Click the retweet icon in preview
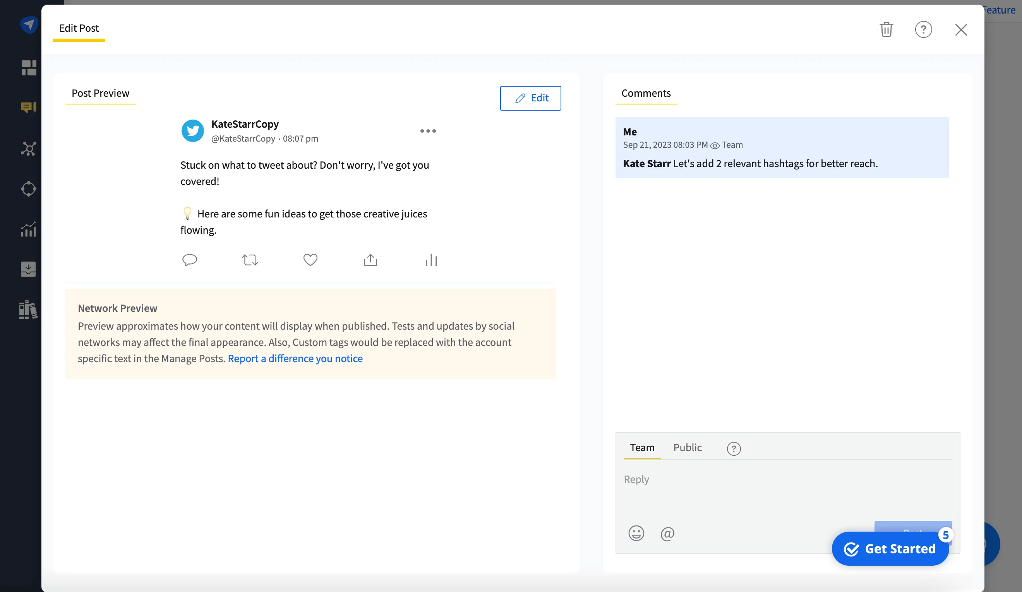Image resolution: width=1022 pixels, height=592 pixels. (x=250, y=260)
